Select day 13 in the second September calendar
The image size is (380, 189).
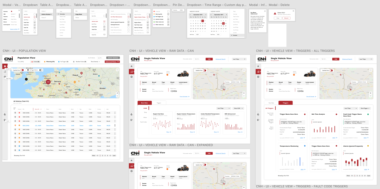[223, 23]
